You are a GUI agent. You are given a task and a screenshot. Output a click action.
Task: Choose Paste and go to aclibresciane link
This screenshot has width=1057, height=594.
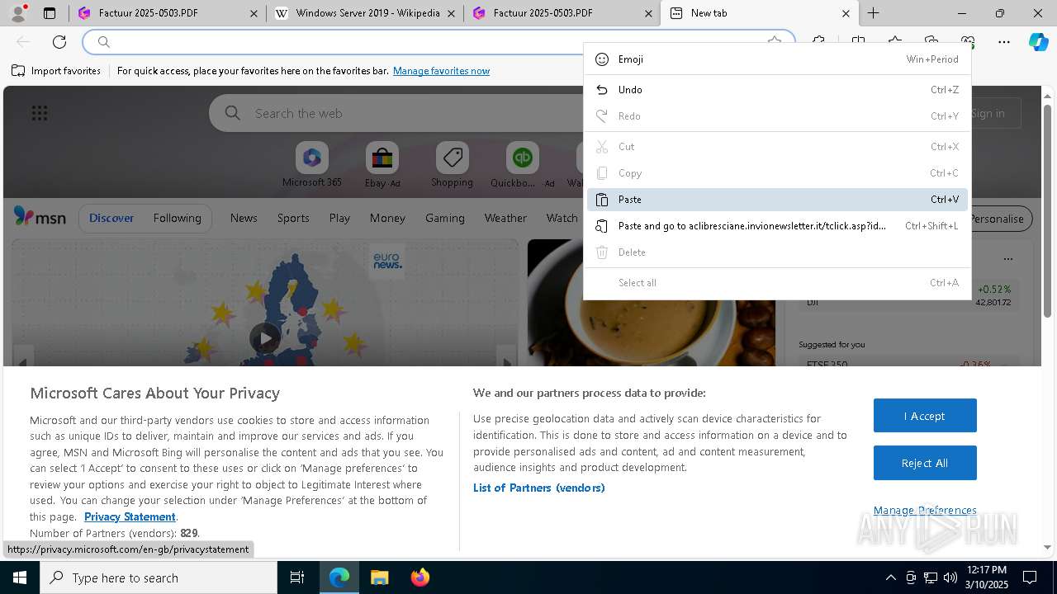click(x=777, y=226)
